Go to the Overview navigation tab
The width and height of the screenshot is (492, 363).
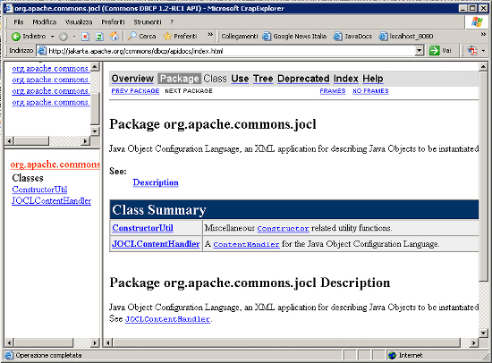(132, 79)
